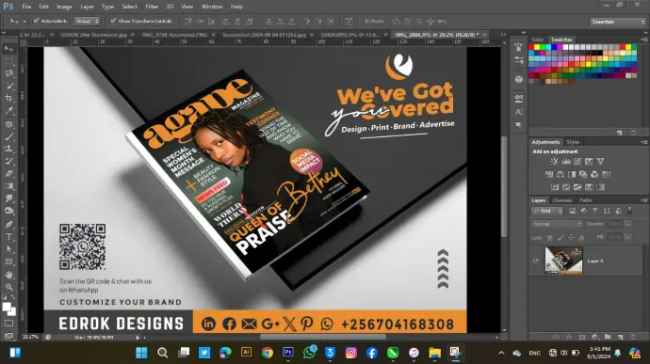Toggle Show Transform Controls checkbox

(x=113, y=21)
